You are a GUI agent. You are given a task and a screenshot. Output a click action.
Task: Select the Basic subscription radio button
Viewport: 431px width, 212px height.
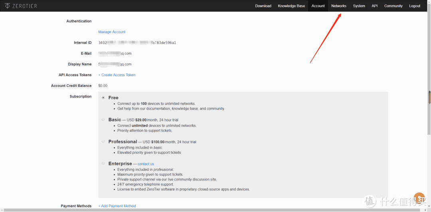pos(103,120)
